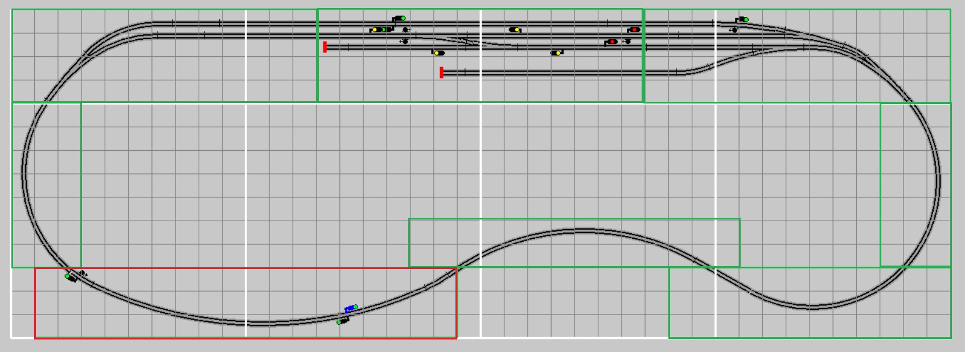Click the red signal on the uppermost track

coord(634,30)
